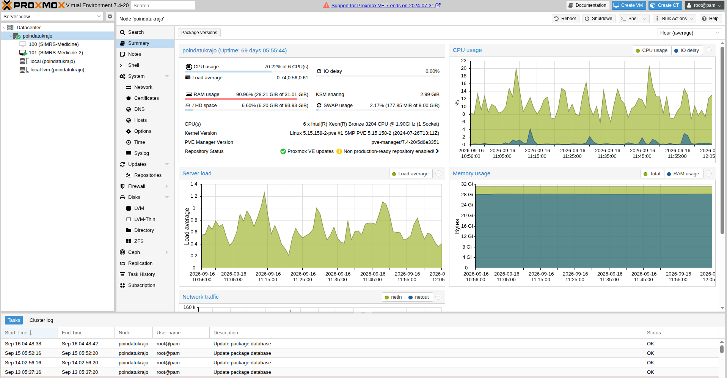Click the DNS globe icon
The width and height of the screenshot is (727, 378).
tap(129, 109)
